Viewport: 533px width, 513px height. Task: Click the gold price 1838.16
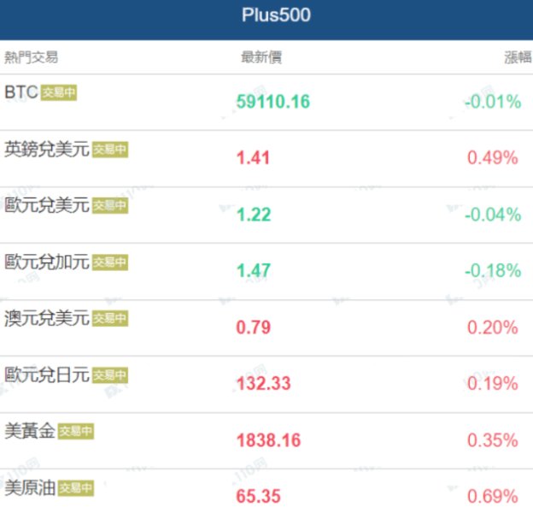click(268, 440)
